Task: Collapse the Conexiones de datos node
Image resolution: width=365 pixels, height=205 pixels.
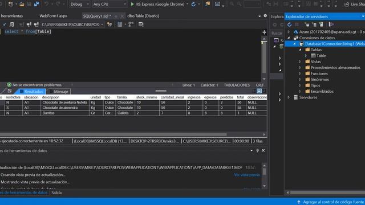Action: pyautogui.click(x=289, y=38)
